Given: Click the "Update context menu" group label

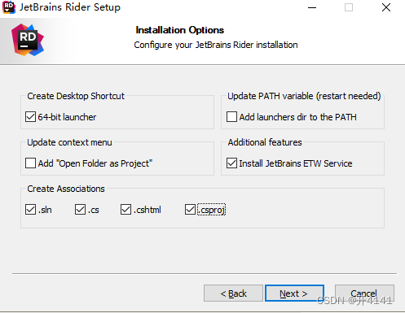Looking at the screenshot, I should point(69,142).
